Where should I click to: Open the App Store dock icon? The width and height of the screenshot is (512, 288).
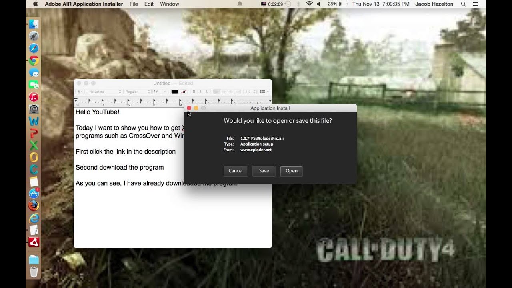(34, 194)
